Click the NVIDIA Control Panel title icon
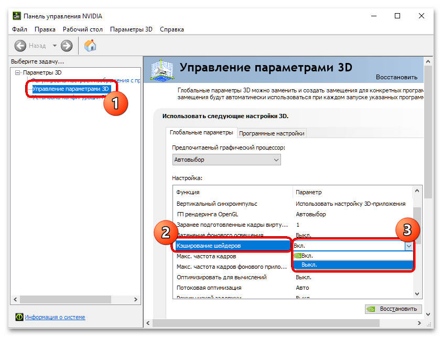The image size is (442, 337). (17, 16)
